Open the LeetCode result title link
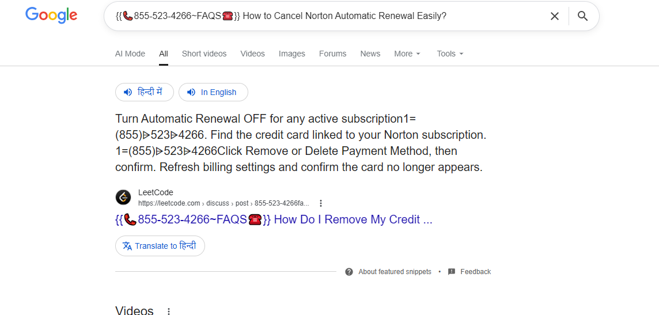Screen dimensions: 659x315 tap(274, 219)
